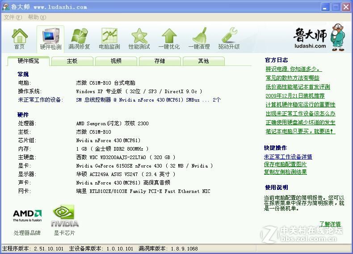
Task: Click the Windows XP 专业版 OS text
Action: (139, 91)
